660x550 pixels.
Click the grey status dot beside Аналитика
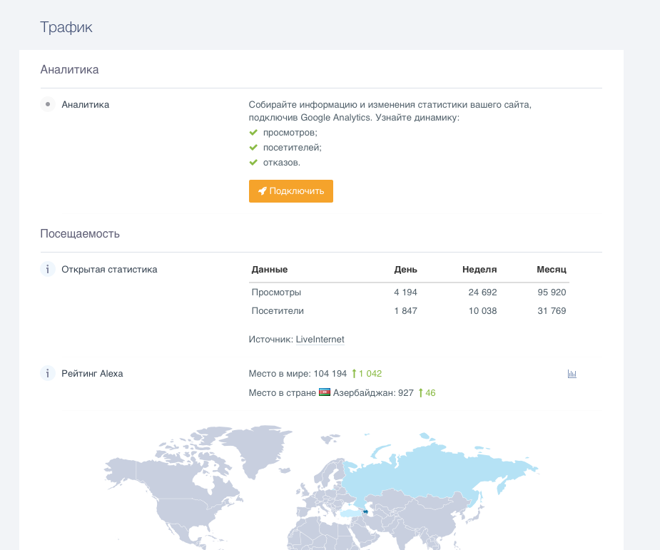(x=48, y=104)
